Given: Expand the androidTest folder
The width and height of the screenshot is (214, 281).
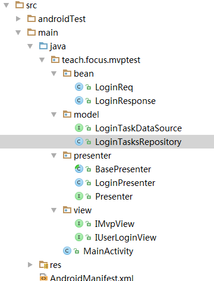Looking at the screenshot, I should point(18,19).
